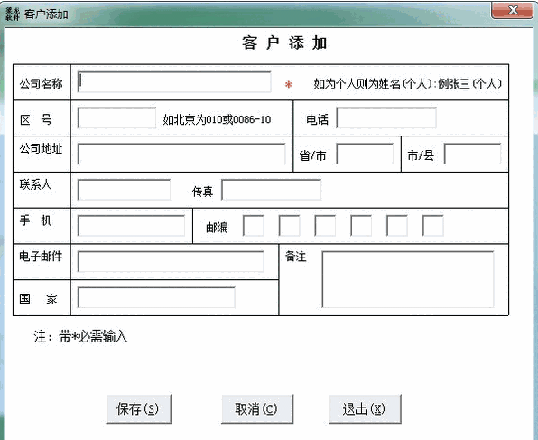Focus the 电子邮件 email field
Screen dimensions: 538x440
171,261
